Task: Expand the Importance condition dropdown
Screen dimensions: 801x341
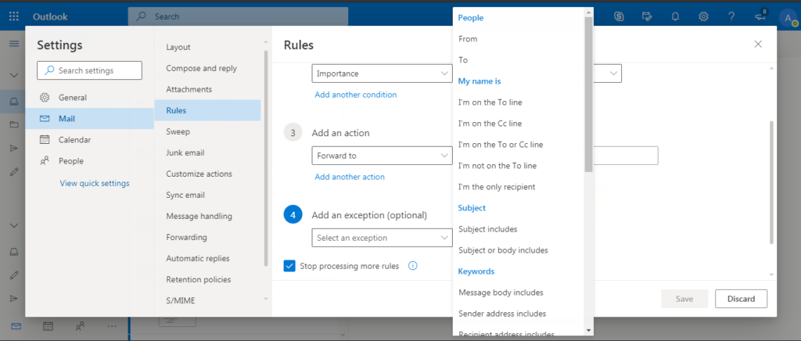Action: (x=382, y=74)
